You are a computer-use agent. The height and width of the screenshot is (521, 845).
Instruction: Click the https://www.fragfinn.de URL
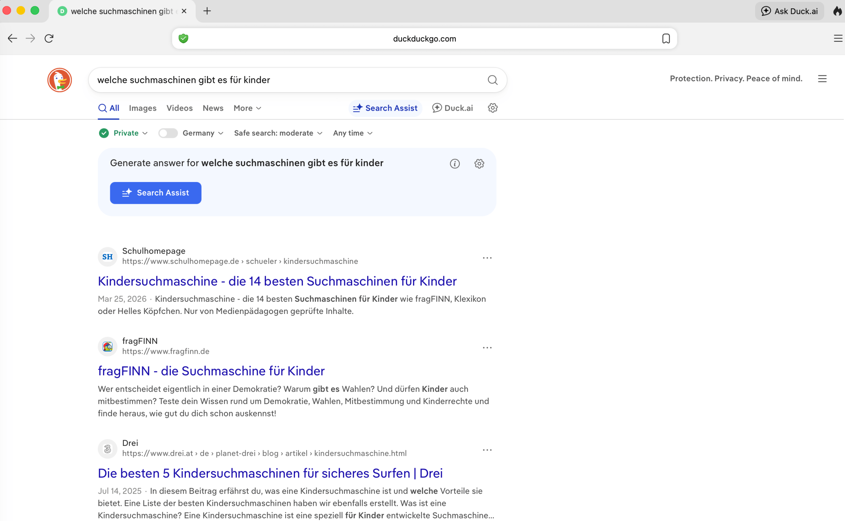click(166, 352)
